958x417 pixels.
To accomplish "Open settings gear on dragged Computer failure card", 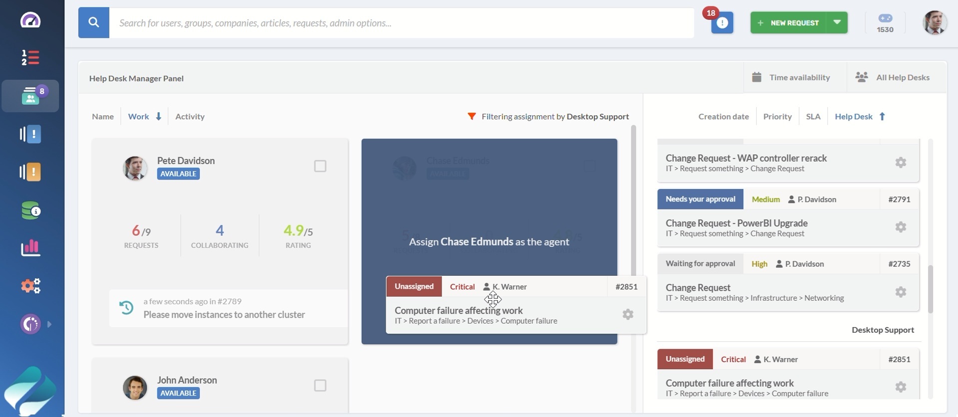I will pyautogui.click(x=628, y=315).
